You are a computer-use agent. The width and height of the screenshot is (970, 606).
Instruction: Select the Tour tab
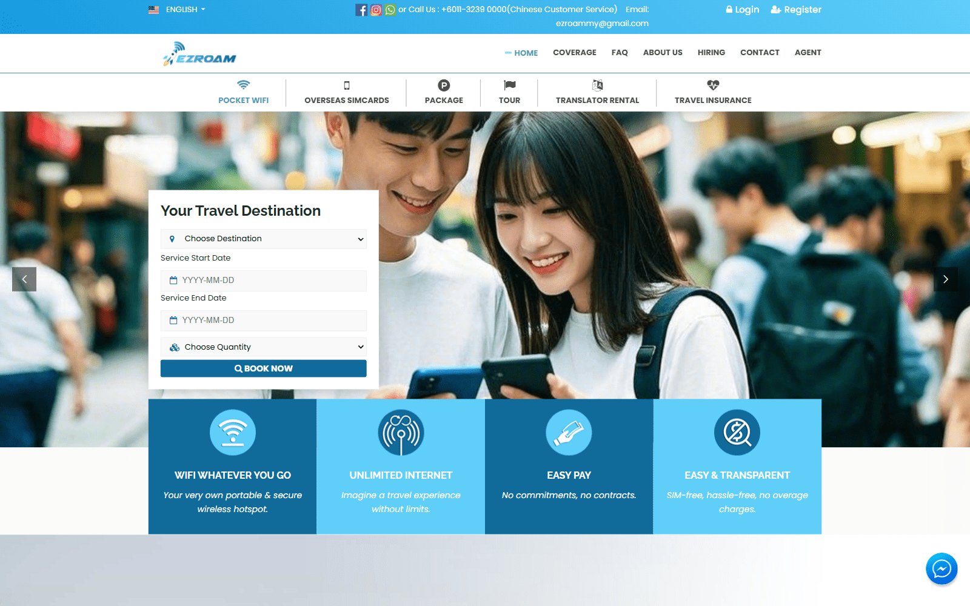coord(509,93)
